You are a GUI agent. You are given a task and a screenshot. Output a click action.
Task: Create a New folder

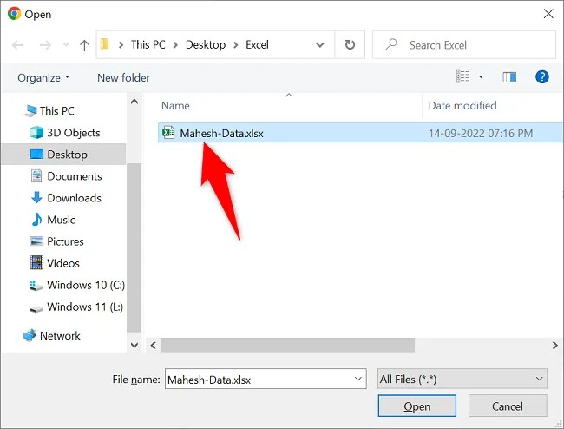(x=123, y=78)
